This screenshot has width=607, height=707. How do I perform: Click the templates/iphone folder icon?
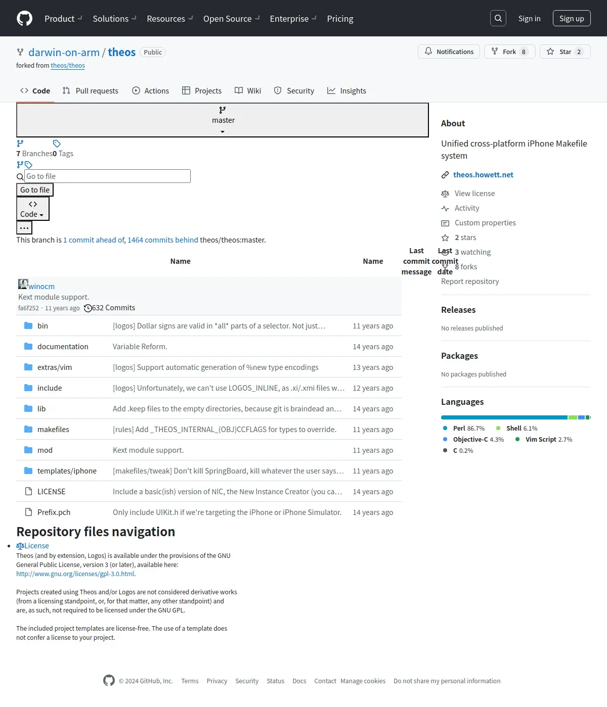tap(28, 471)
